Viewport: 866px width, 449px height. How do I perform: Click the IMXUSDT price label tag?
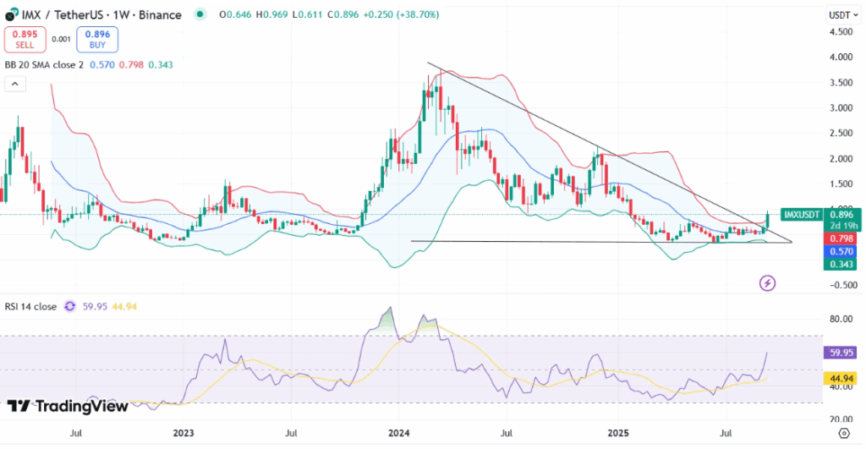[x=802, y=214]
